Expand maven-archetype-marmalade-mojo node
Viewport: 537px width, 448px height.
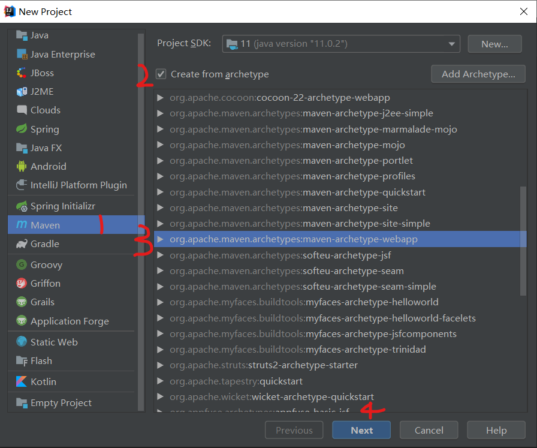tap(160, 129)
